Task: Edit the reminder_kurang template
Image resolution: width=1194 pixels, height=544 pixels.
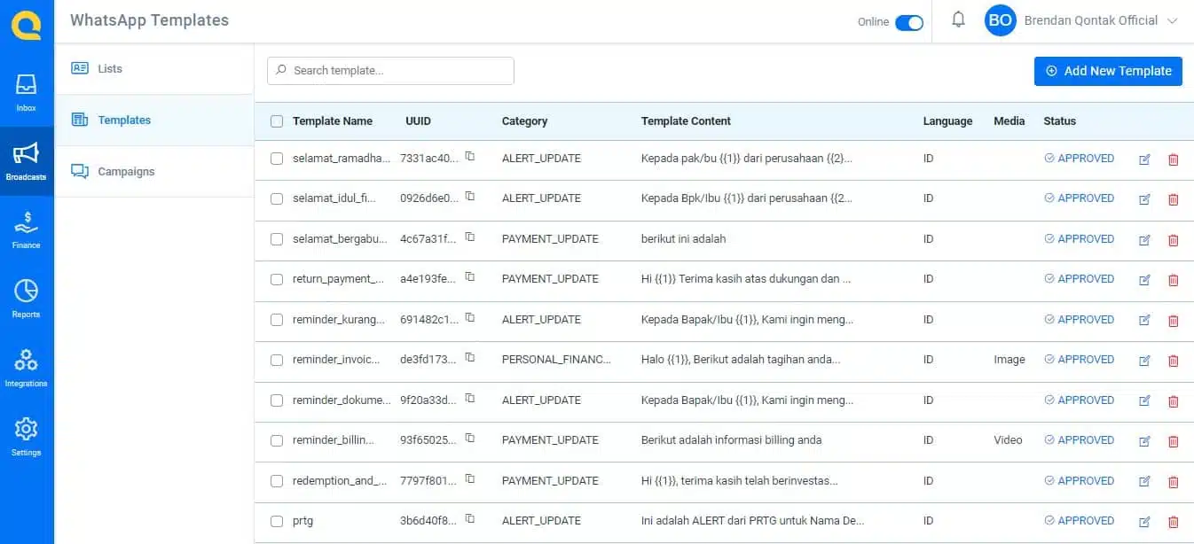Action: pyautogui.click(x=1144, y=321)
